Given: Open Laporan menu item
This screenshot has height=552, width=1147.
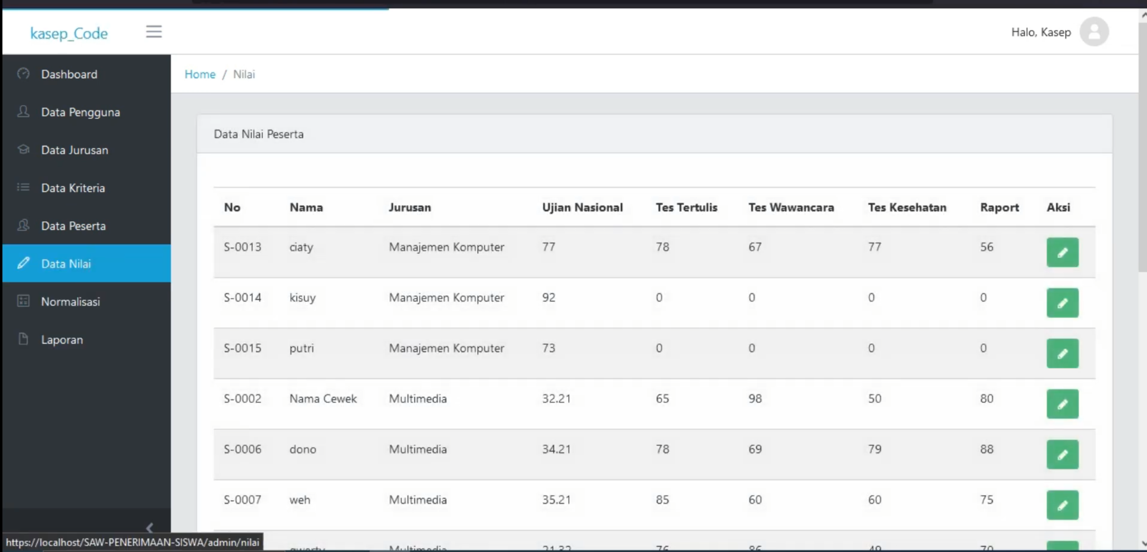Looking at the screenshot, I should [87, 339].
